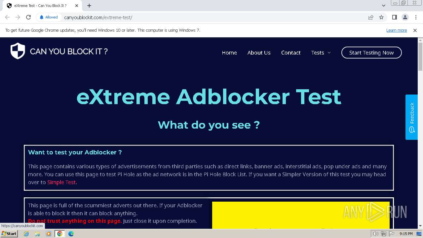Open the Chrome profile avatar
423x238 pixels.
(x=405, y=17)
